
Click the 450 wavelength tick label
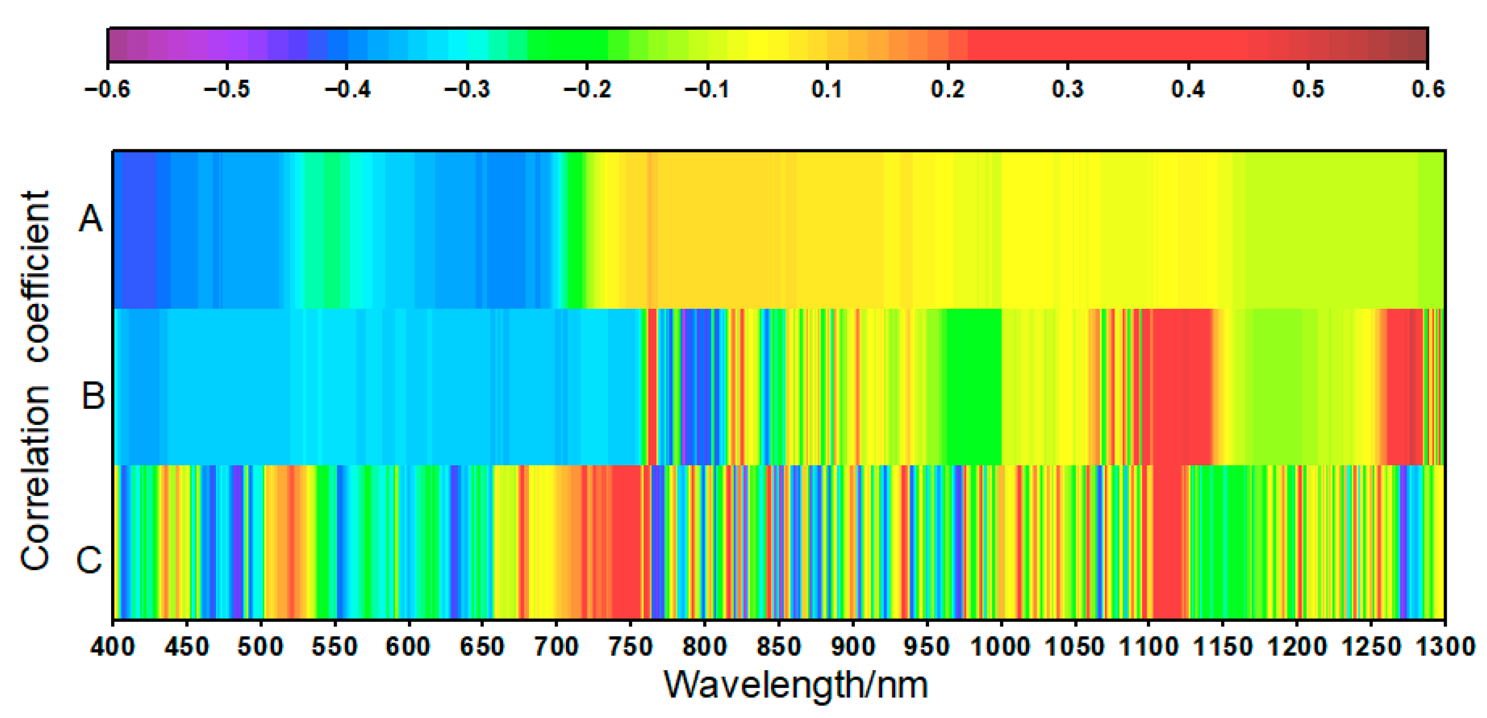[186, 646]
